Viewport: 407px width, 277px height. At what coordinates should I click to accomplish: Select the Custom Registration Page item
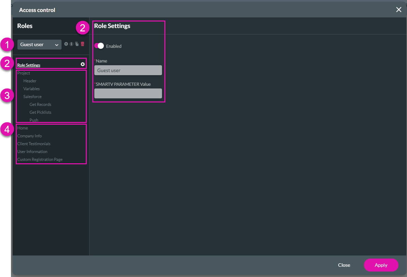click(x=40, y=159)
